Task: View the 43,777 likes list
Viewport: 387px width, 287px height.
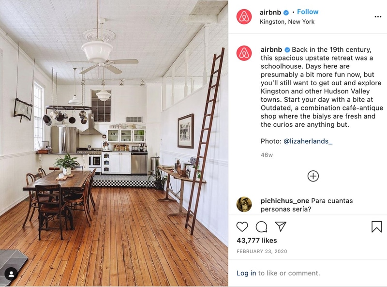Action: 257,241
